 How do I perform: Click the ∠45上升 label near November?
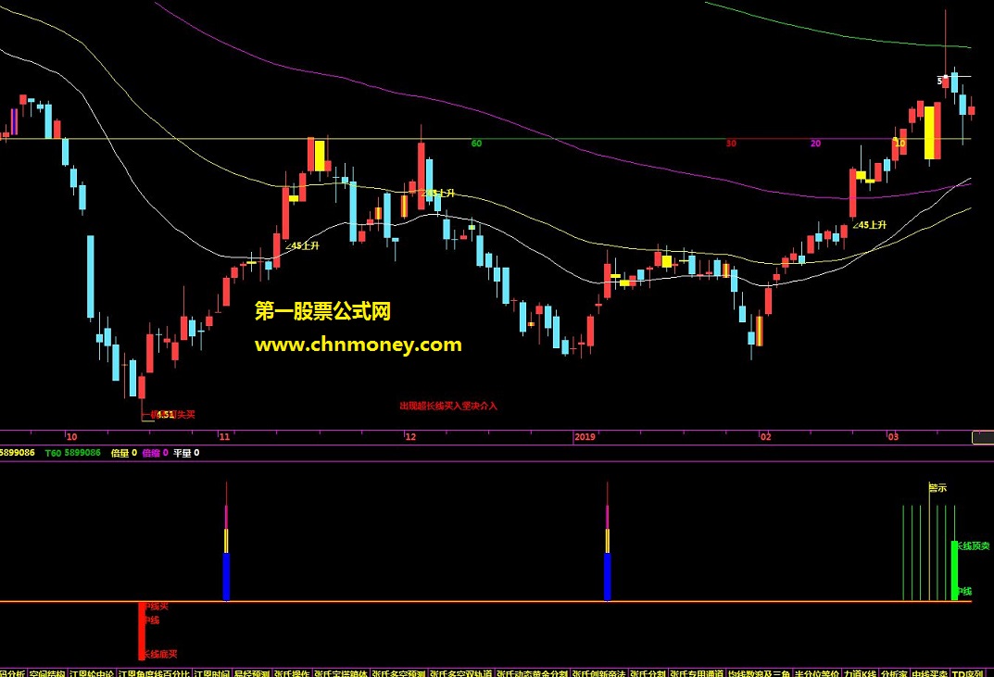[x=302, y=245]
